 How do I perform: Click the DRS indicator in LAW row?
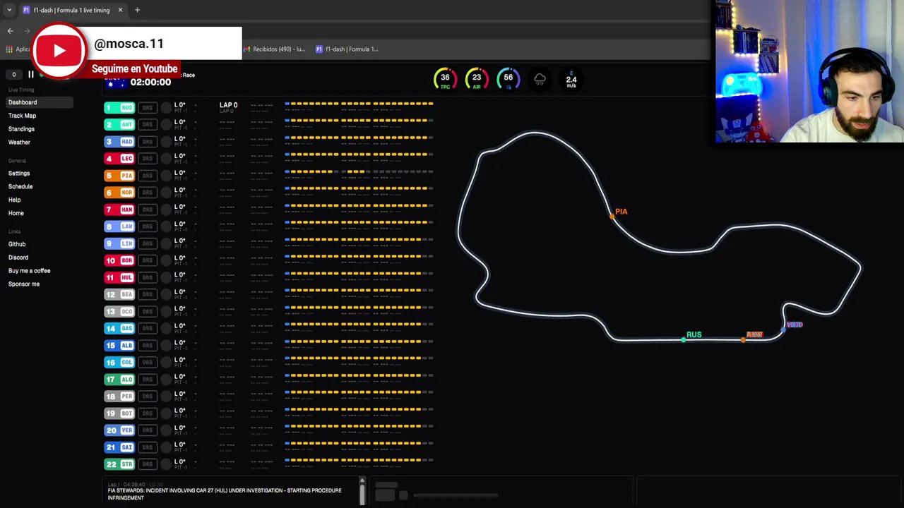click(147, 226)
